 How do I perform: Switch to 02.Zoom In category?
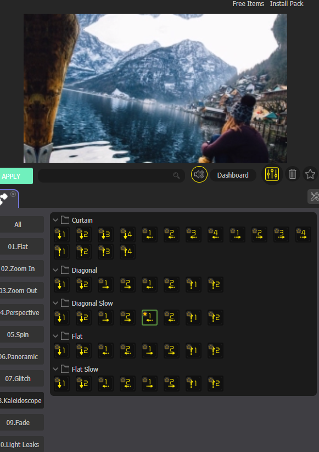coord(21,269)
